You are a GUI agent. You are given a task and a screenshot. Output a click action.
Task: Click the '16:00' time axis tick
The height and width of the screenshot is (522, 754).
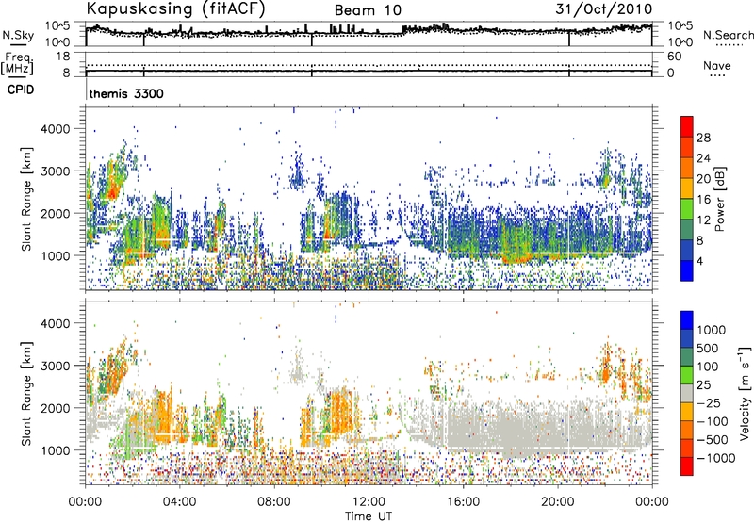[464, 502]
